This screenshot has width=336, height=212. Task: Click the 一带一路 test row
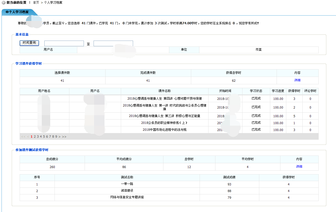coord(127,184)
